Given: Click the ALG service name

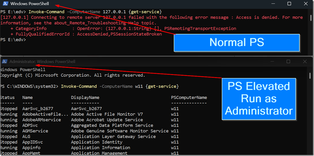Looking at the screenshot, I should [26, 137].
